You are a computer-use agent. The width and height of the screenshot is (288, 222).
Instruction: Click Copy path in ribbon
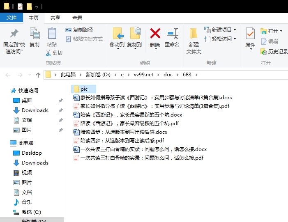tap(79, 30)
